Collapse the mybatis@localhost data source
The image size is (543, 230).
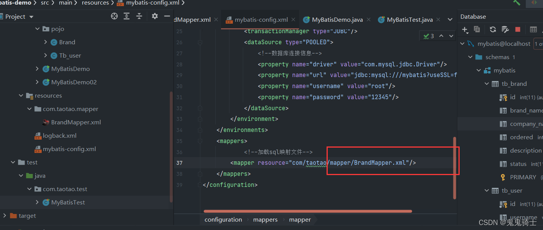[462, 43]
